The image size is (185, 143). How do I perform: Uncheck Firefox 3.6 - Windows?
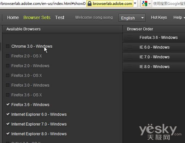pos(8,104)
